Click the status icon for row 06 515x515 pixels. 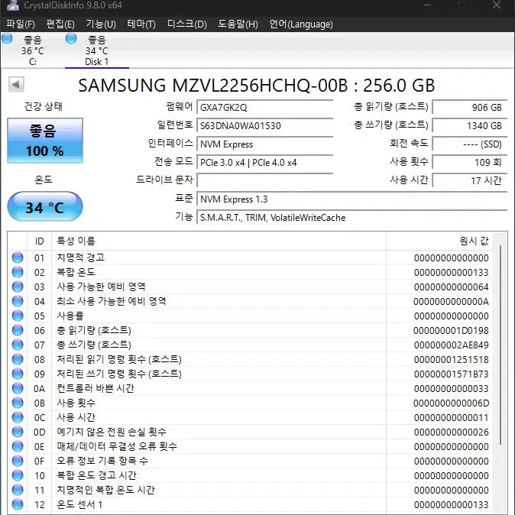[x=18, y=330]
